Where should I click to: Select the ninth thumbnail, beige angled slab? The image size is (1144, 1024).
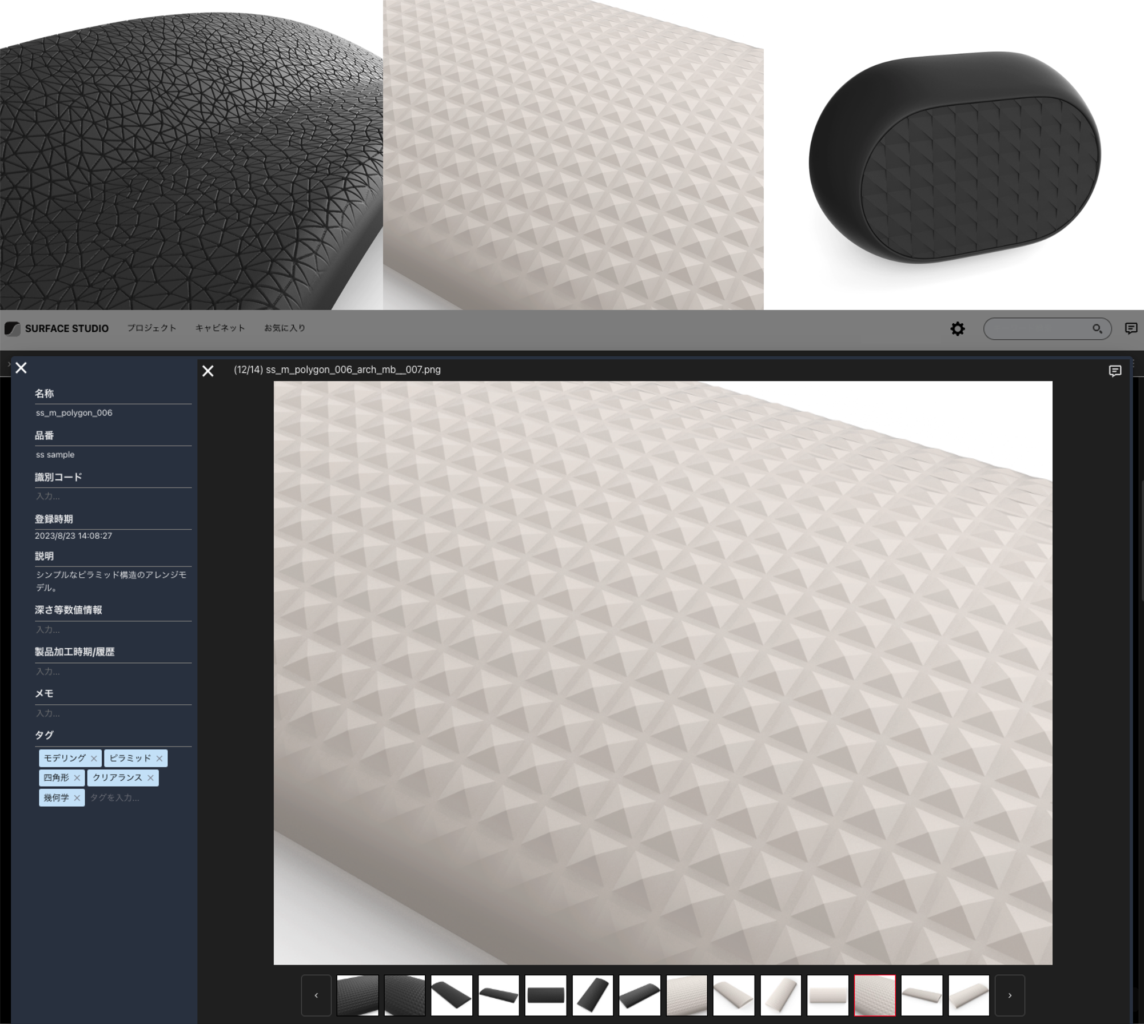click(734, 995)
